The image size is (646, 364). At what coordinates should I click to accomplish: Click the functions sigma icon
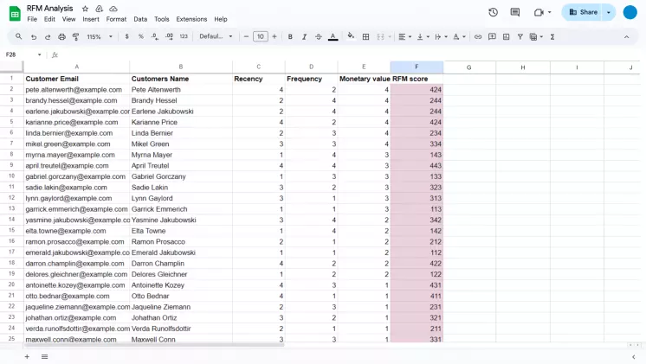tap(552, 37)
